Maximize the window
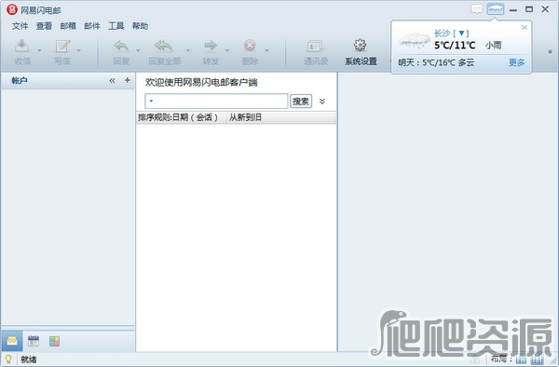Viewport: 559px width, 367px height. coord(529,9)
